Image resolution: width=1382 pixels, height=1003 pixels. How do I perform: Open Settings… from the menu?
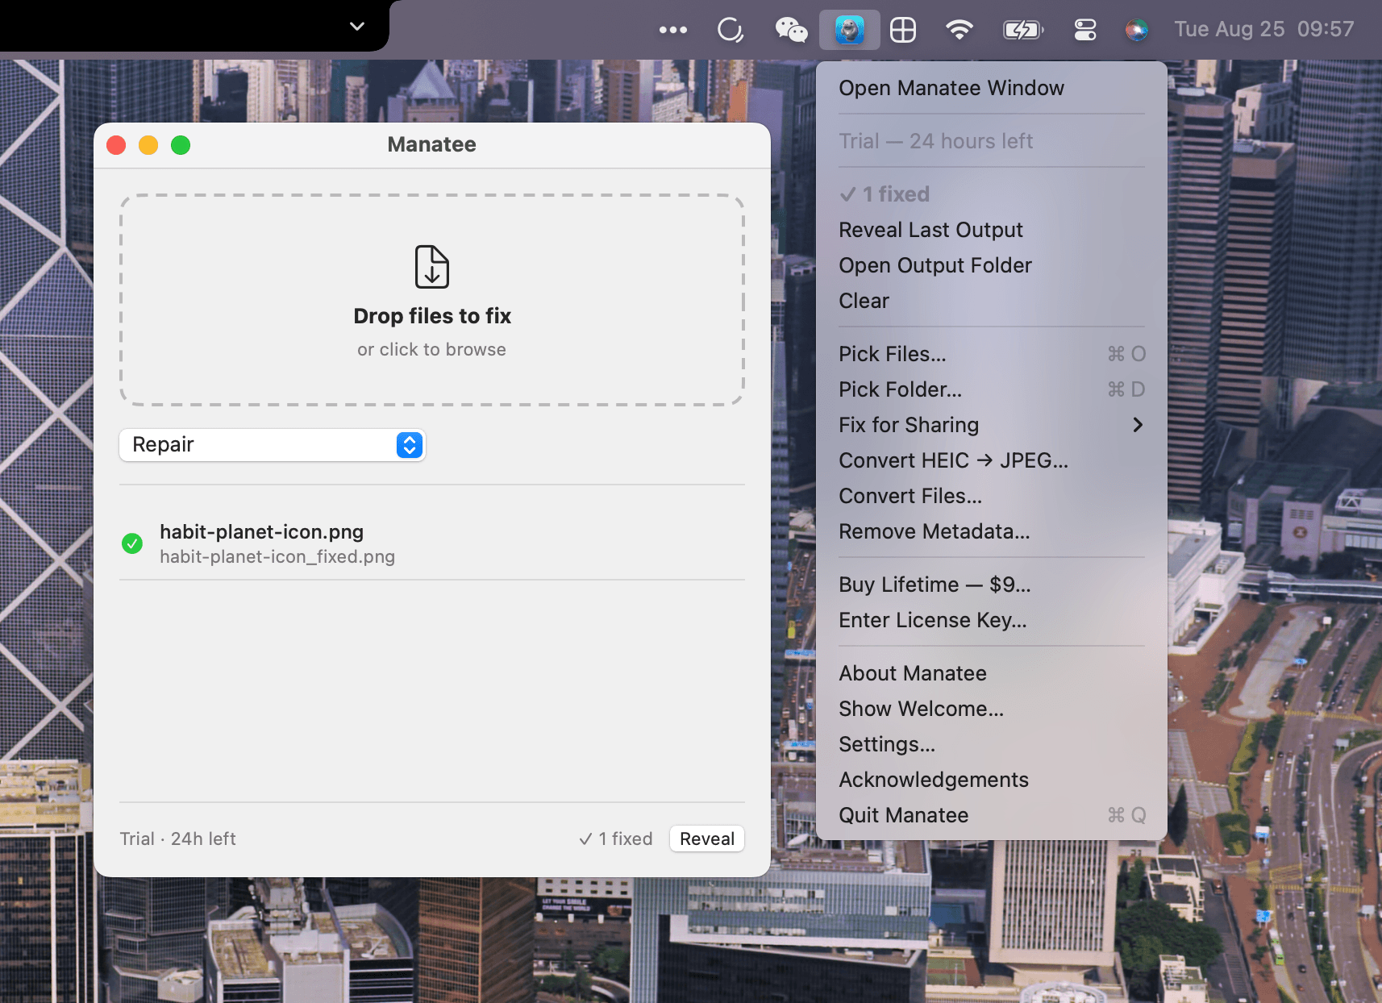[x=992, y=744]
